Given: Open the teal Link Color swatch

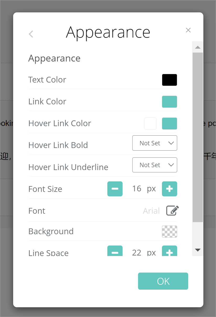Looking at the screenshot, I should click(x=170, y=102).
